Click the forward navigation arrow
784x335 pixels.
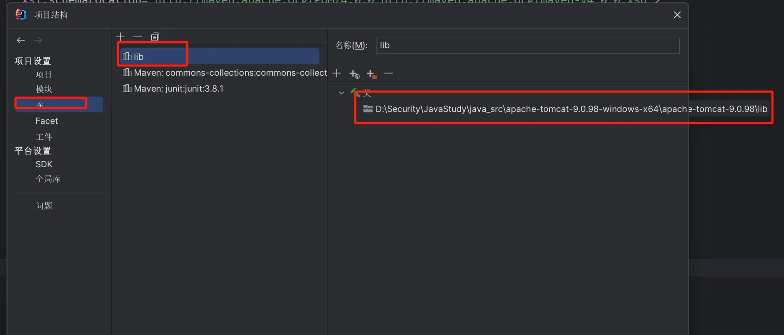pos(38,40)
